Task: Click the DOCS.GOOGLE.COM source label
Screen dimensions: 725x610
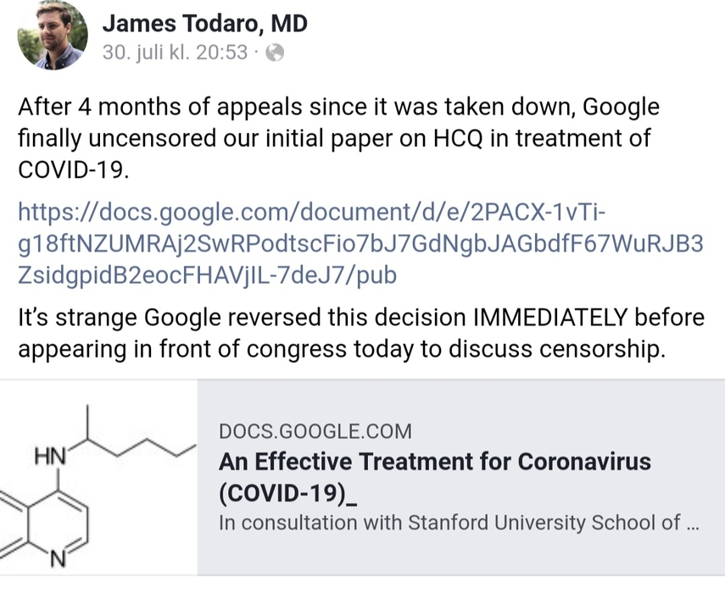Action: pos(315,431)
